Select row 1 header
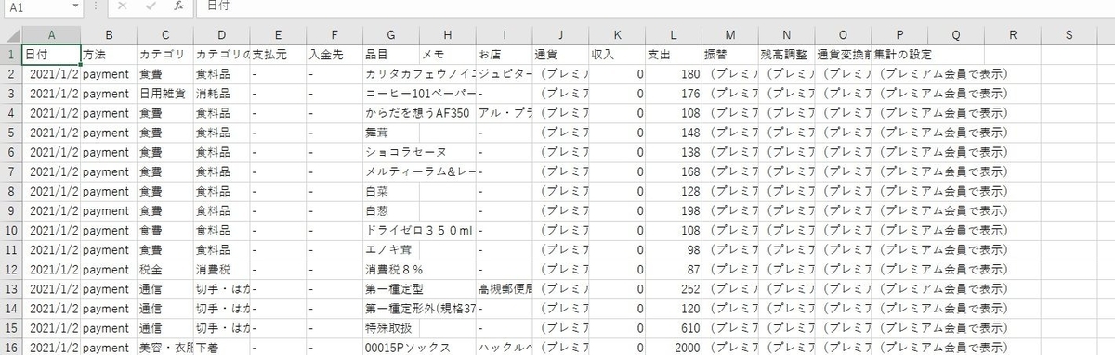 point(10,54)
